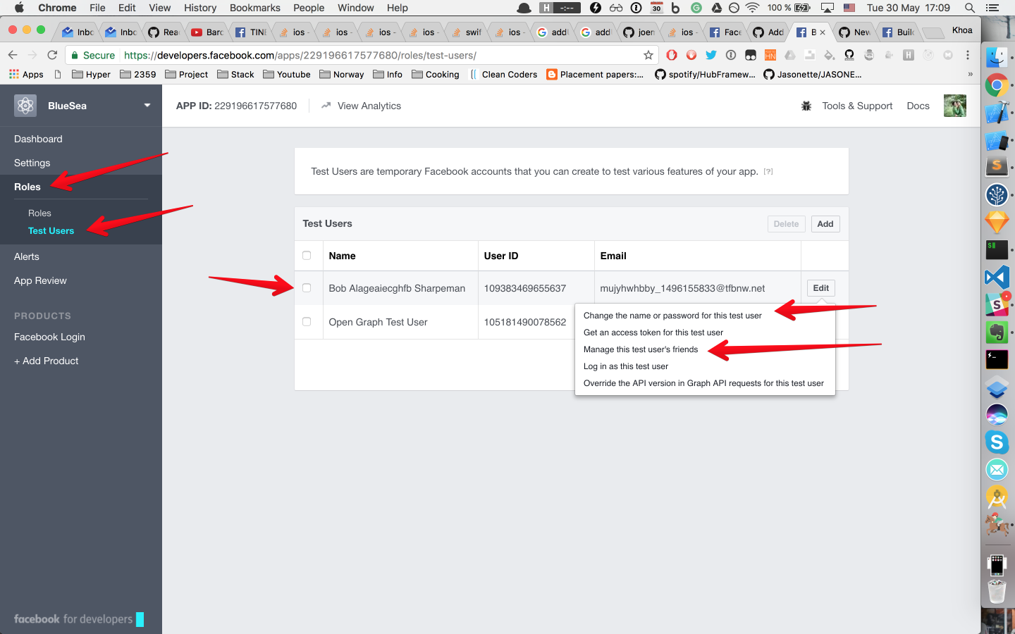The image size is (1015, 634).
Task: Open Notification Center from the menu bar
Action: pyautogui.click(x=992, y=8)
